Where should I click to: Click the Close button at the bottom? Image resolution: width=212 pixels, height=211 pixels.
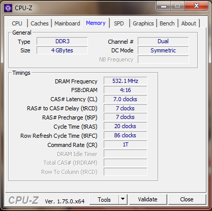(187, 199)
